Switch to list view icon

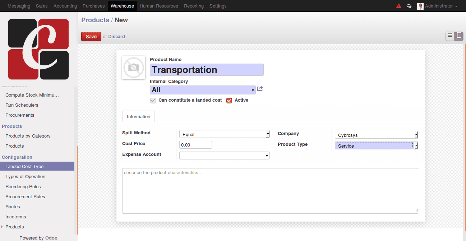click(x=450, y=36)
